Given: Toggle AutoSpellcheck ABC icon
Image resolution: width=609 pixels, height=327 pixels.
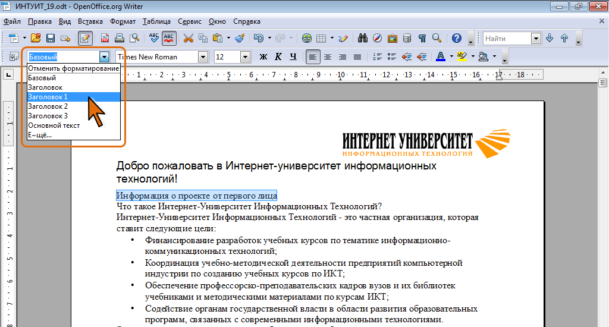Looking at the screenshot, I should click(168, 38).
